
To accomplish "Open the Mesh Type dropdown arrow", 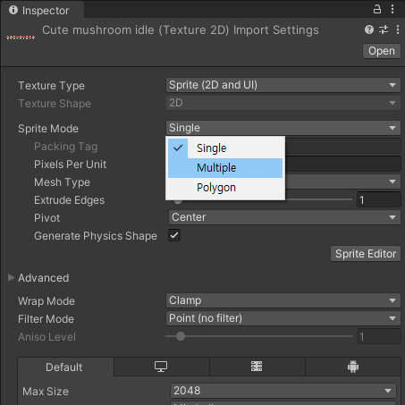I will pyautogui.click(x=392, y=181).
